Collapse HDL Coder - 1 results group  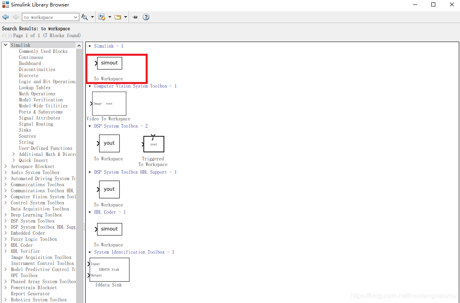90,212
